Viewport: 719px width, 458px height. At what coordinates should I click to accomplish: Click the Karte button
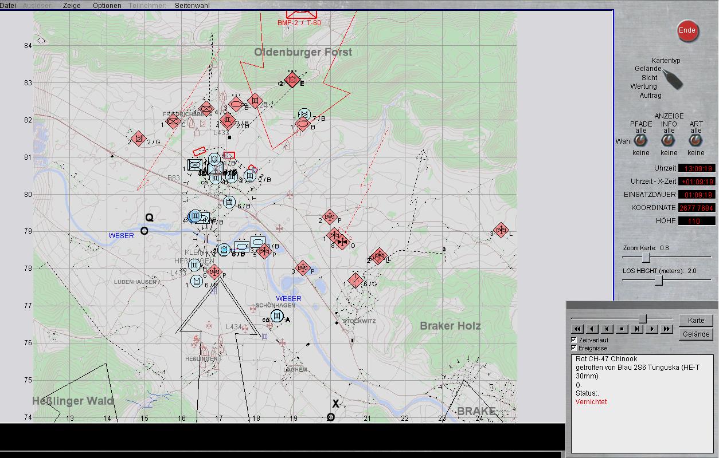click(x=696, y=320)
